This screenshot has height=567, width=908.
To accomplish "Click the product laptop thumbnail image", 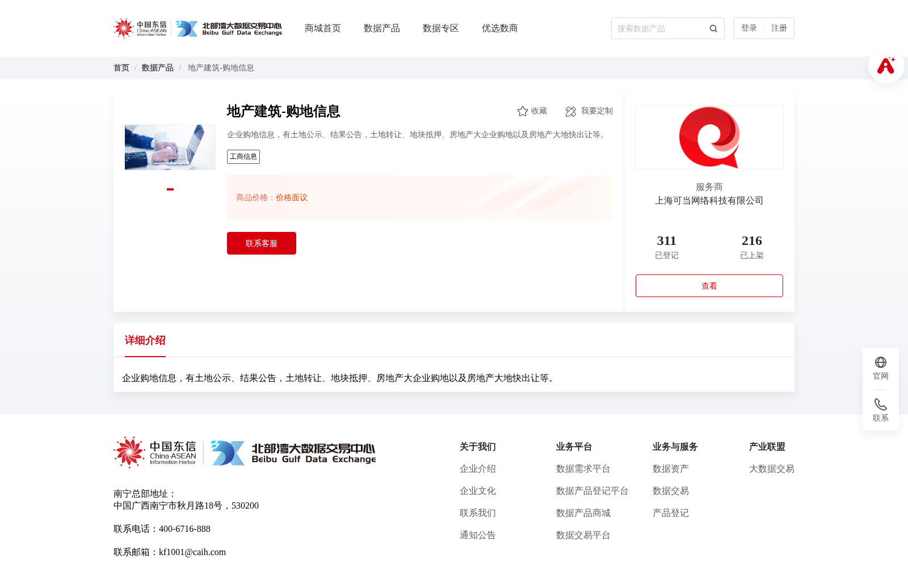I will (170, 147).
